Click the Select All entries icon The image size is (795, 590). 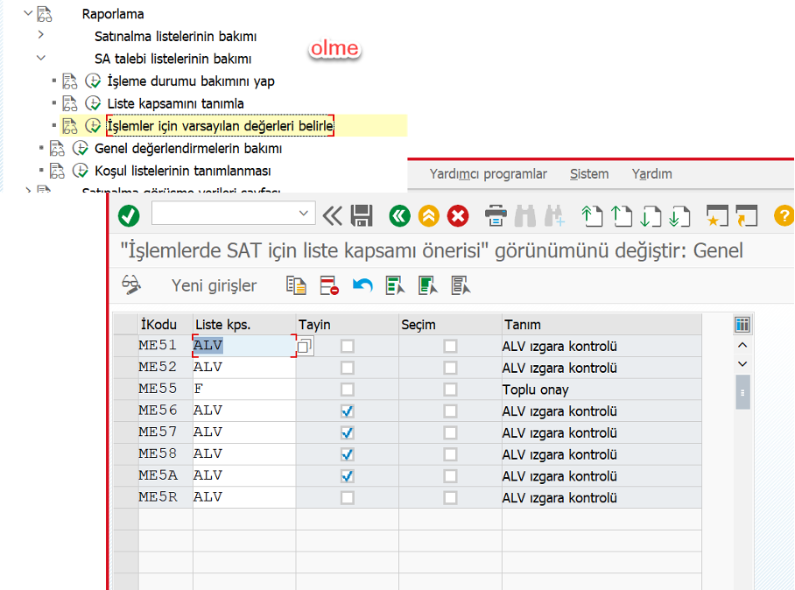tap(395, 285)
